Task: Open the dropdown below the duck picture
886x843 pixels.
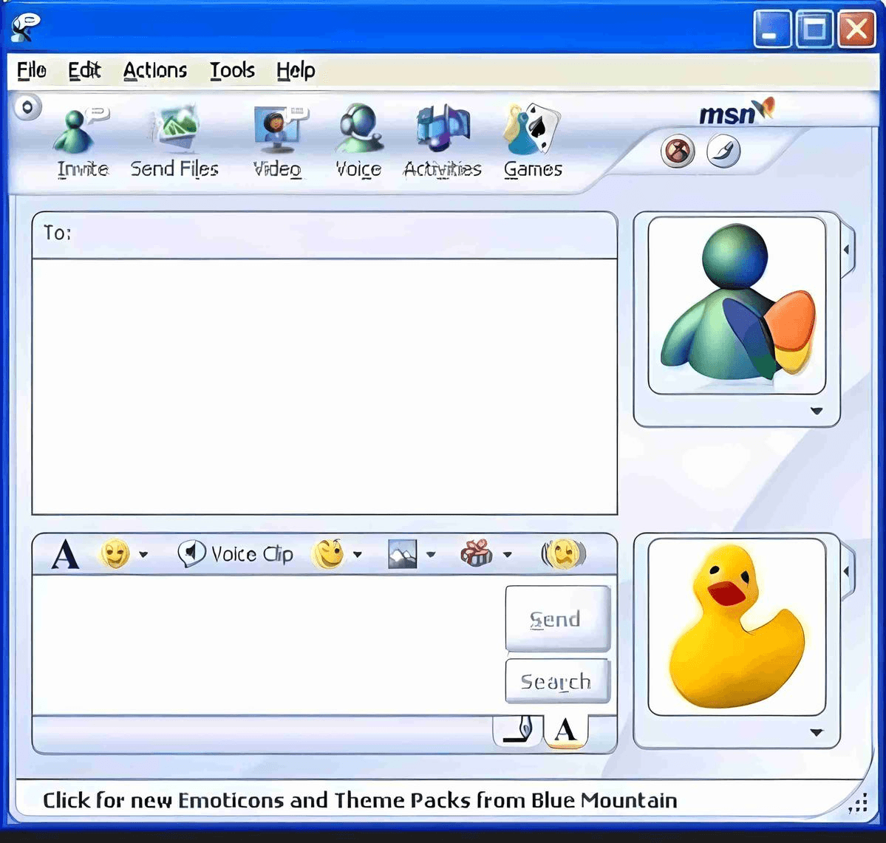Action: (x=817, y=733)
